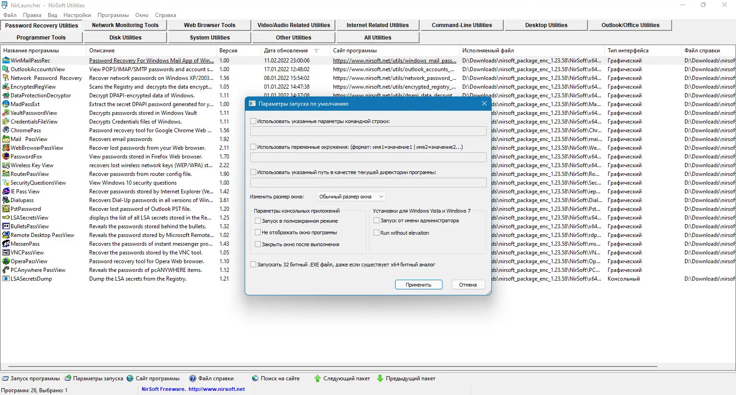736x395 pixels.
Task: Switch to Disk Utilities tab
Action: click(x=125, y=38)
